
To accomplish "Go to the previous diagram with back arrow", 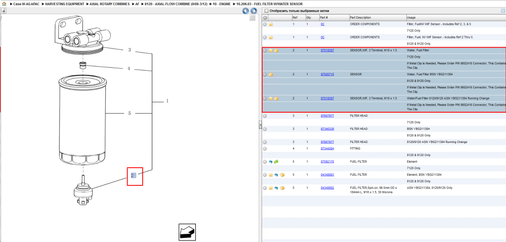I will [245, 11].
